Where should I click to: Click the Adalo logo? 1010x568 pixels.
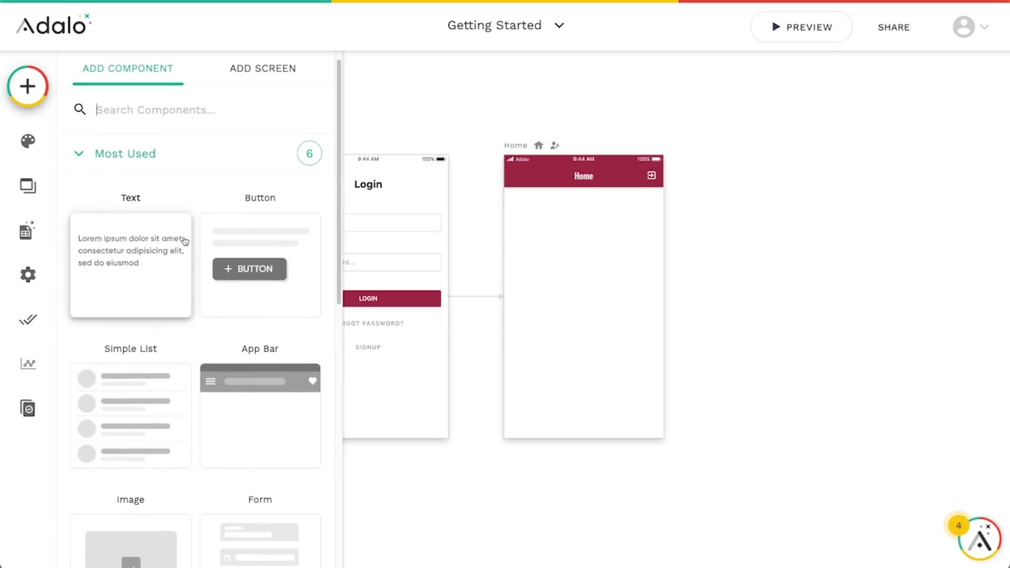pyautogui.click(x=54, y=25)
